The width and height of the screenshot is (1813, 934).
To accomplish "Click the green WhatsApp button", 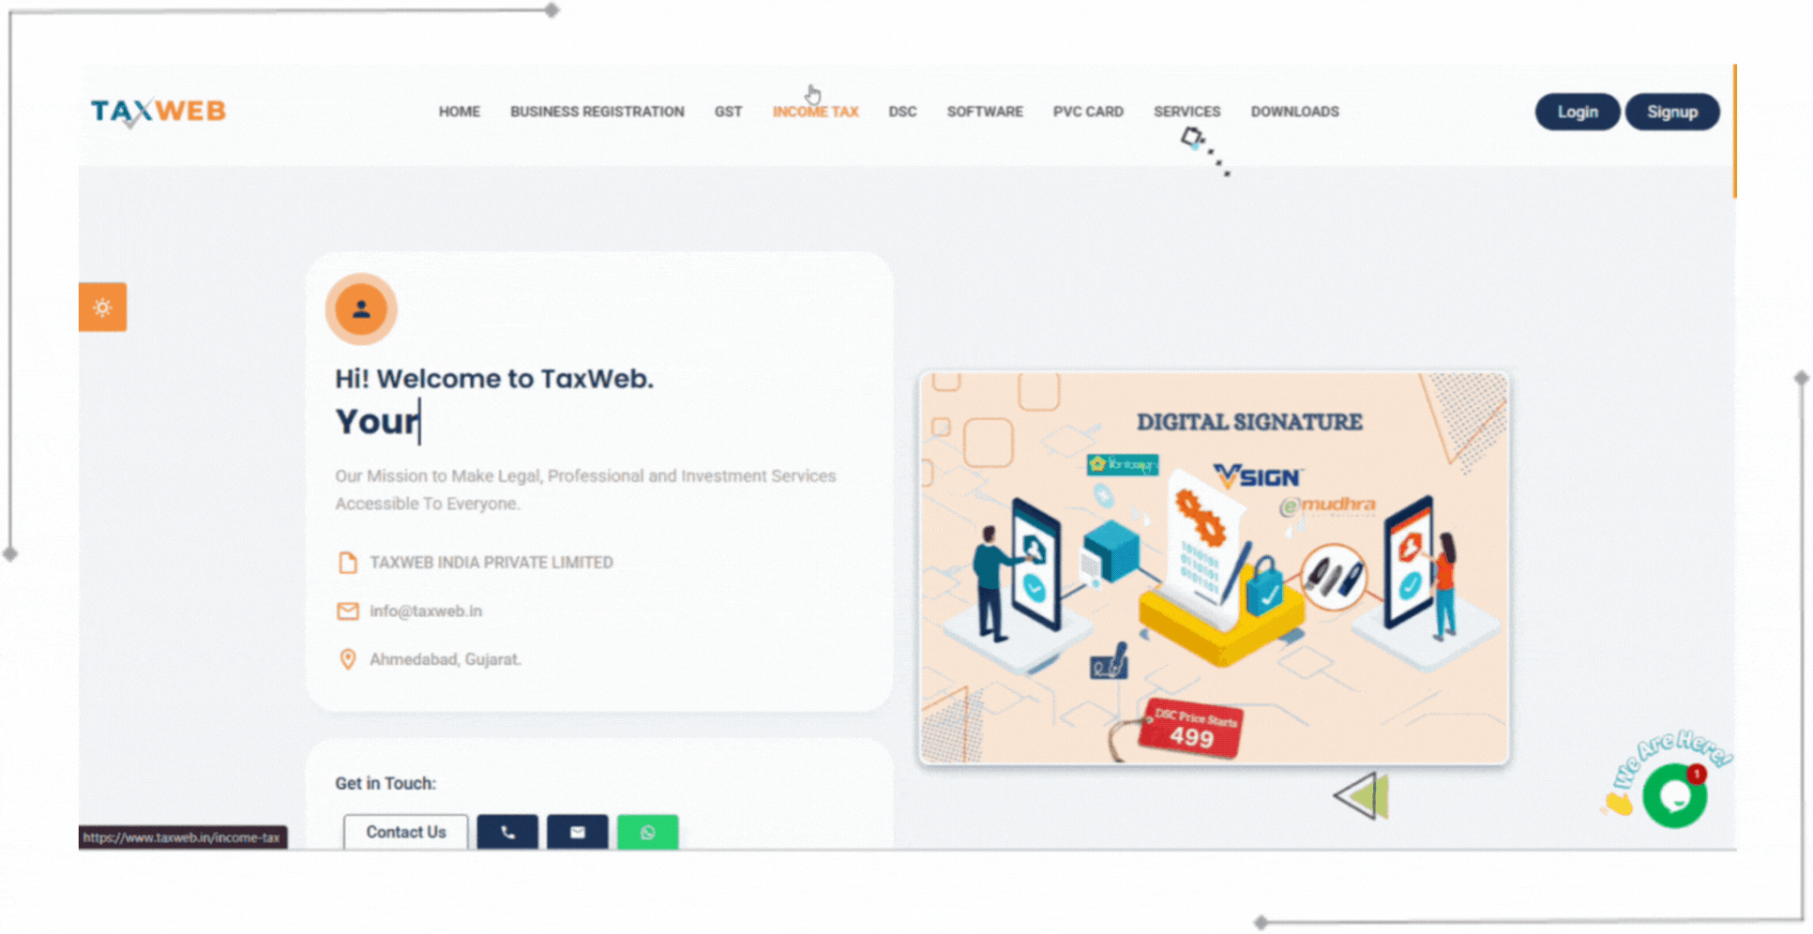I will pos(647,832).
